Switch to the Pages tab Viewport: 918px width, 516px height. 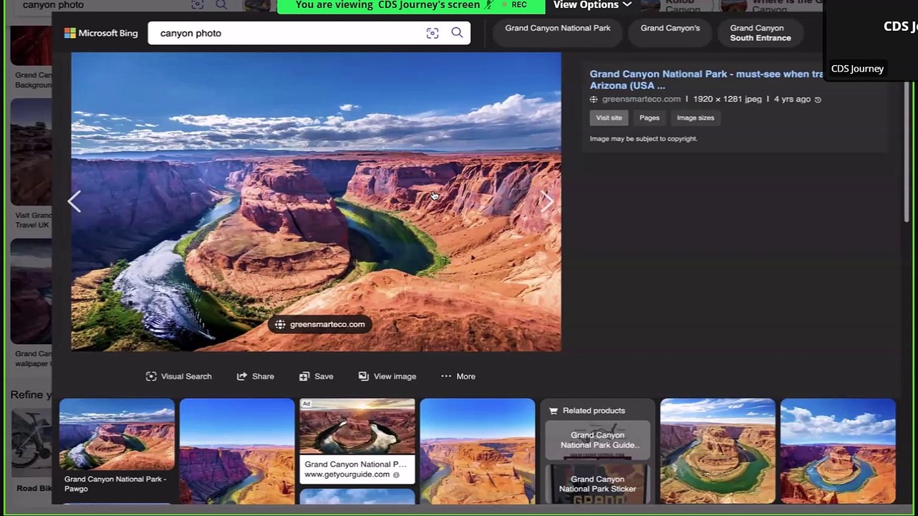click(x=649, y=118)
